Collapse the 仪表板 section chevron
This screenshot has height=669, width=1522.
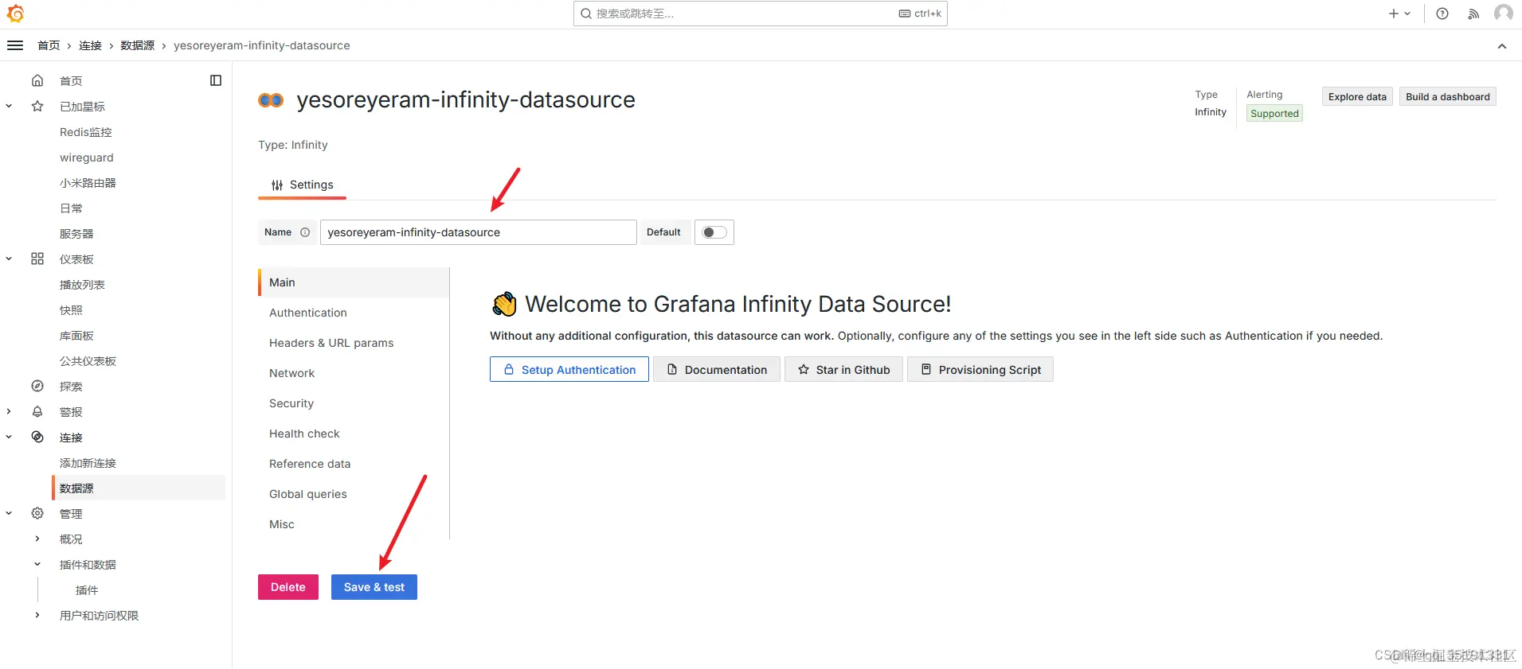(9, 259)
